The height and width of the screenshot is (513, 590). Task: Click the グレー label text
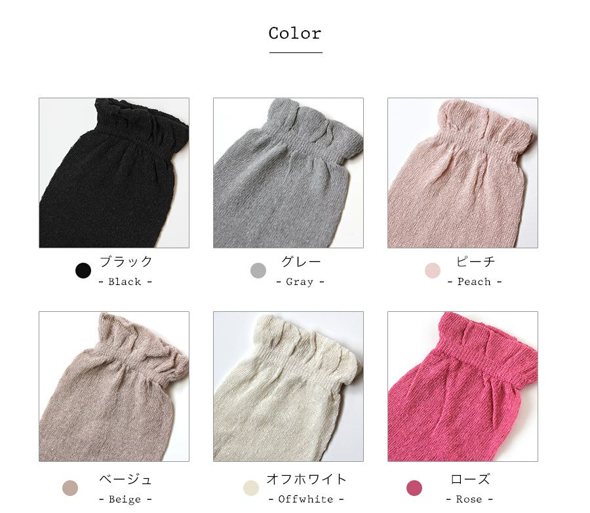pyautogui.click(x=301, y=261)
